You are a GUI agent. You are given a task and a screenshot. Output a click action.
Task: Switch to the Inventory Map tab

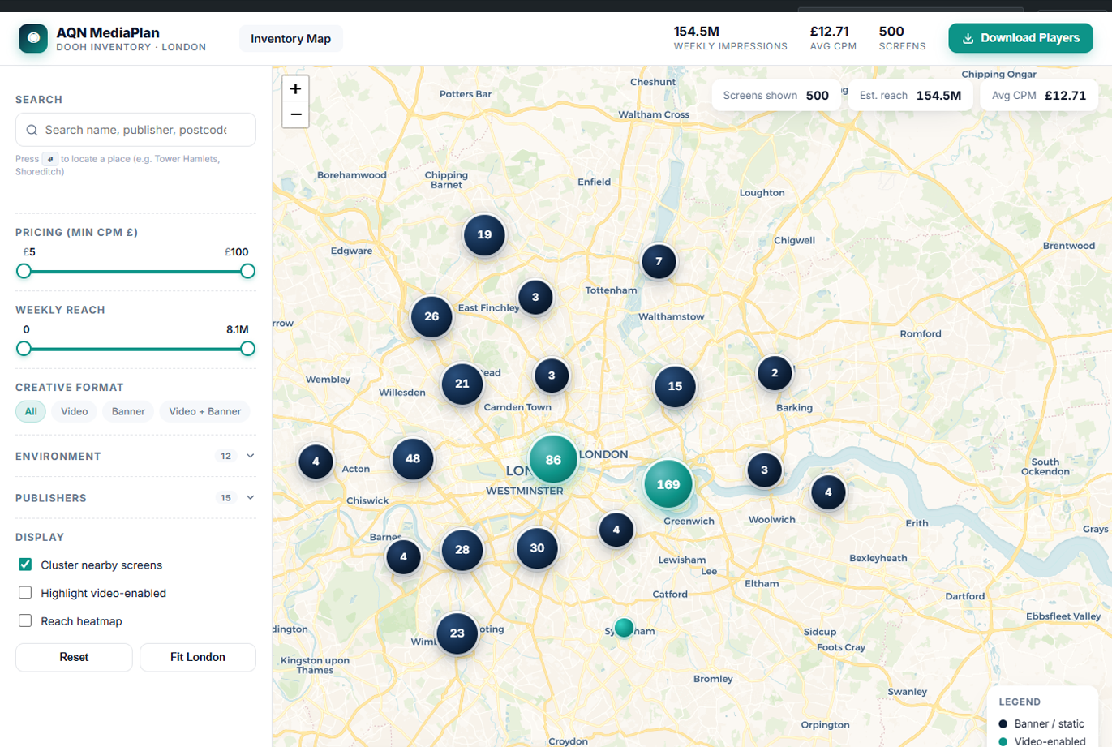pos(290,37)
